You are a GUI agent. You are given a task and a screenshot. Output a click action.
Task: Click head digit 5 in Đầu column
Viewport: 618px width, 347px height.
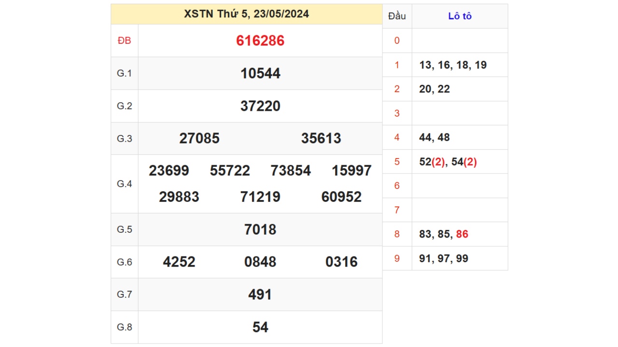397,162
